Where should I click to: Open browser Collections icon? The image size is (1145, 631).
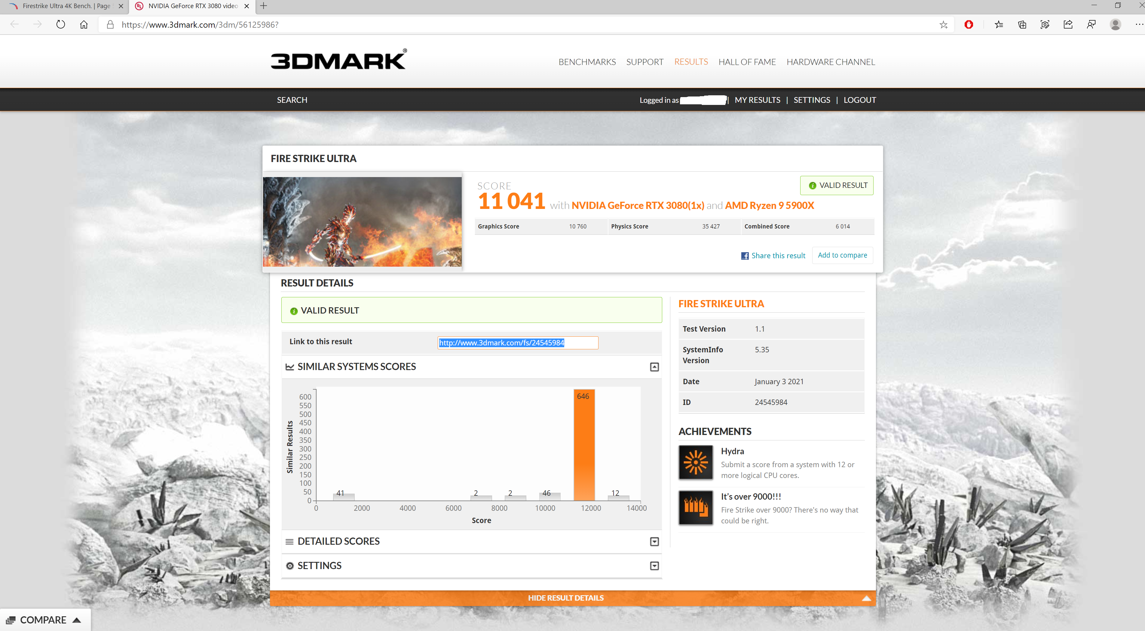point(1022,24)
